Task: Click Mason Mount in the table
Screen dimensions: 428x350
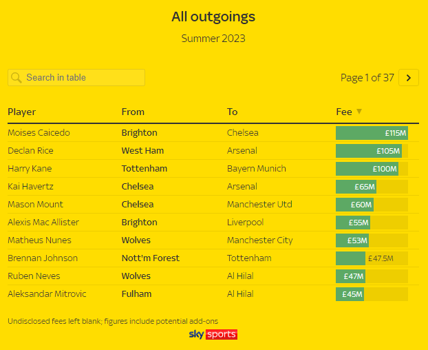Action: [x=35, y=205]
